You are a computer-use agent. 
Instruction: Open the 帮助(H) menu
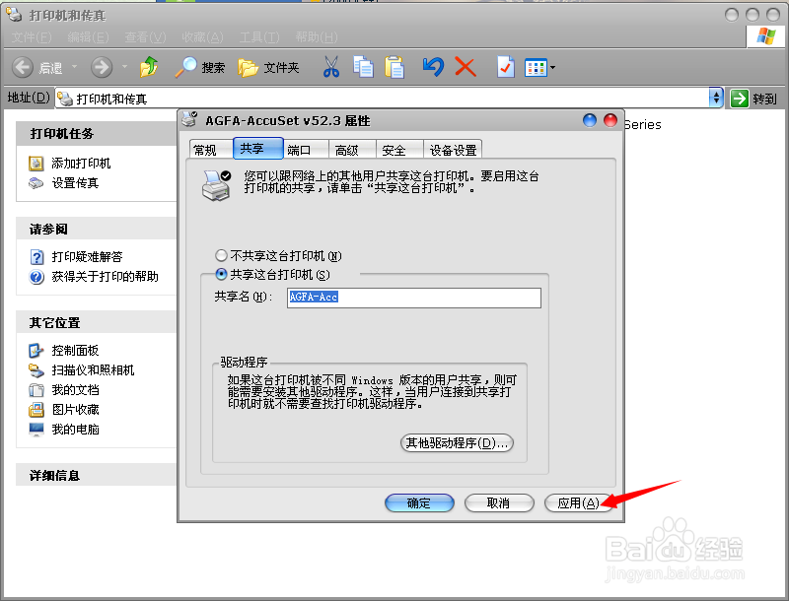point(317,37)
